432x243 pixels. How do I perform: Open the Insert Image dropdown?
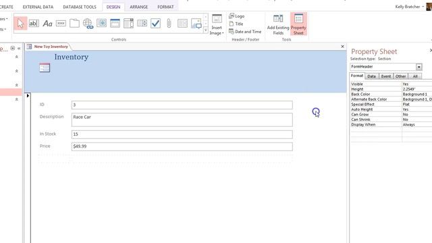(217, 30)
